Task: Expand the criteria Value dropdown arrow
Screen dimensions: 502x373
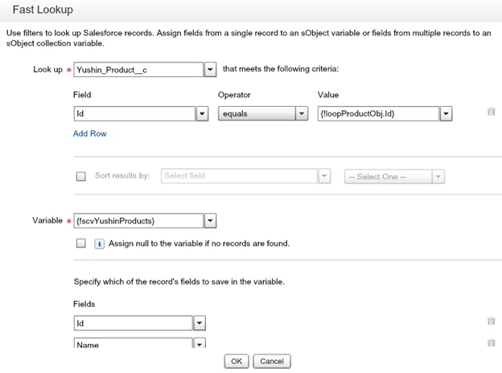Action: (x=446, y=113)
